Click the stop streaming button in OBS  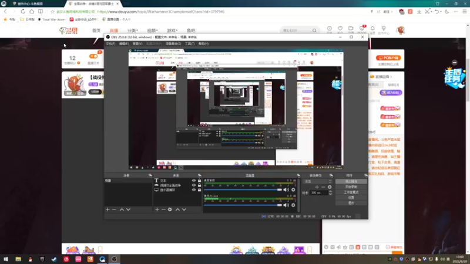coord(351,181)
